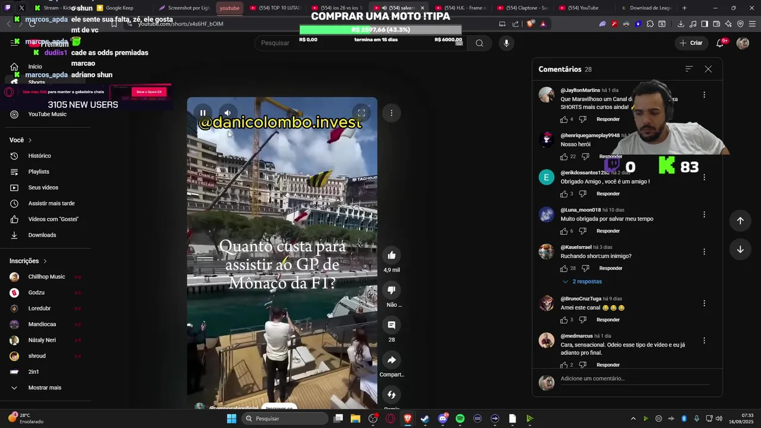Click the Remix icon below share

coord(391,395)
